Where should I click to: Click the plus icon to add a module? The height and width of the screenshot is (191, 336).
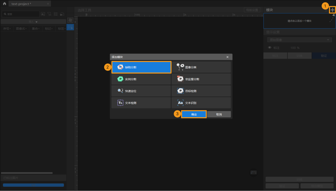tap(332, 10)
